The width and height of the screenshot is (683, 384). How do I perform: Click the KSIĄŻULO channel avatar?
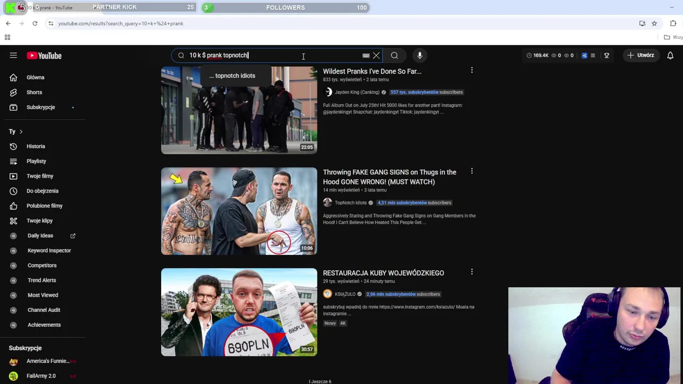(328, 294)
